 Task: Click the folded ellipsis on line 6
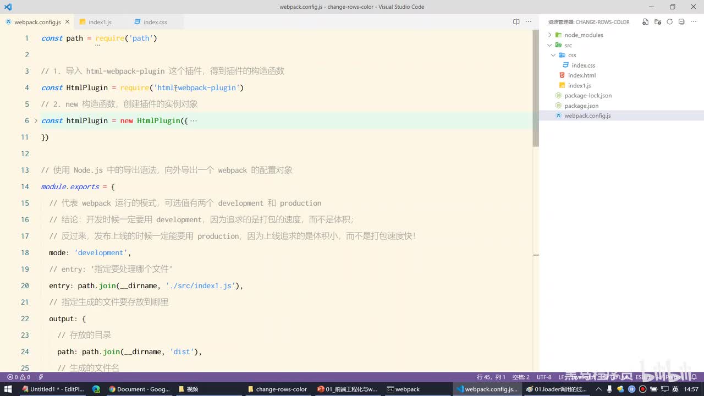[x=193, y=120]
